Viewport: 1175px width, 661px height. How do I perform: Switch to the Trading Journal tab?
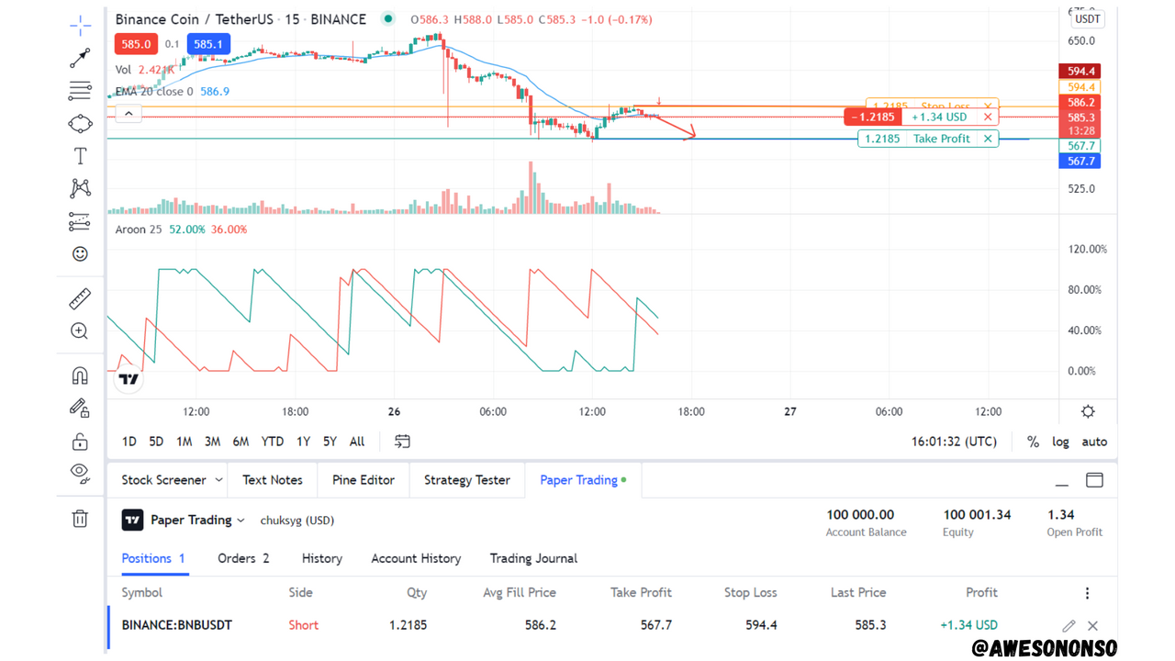pos(533,558)
